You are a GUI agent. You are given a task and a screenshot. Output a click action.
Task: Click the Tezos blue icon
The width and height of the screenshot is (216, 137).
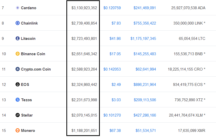(x=18, y=100)
